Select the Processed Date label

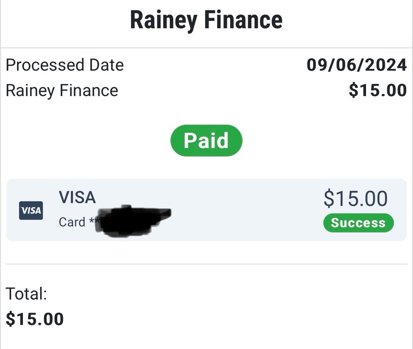(x=65, y=65)
